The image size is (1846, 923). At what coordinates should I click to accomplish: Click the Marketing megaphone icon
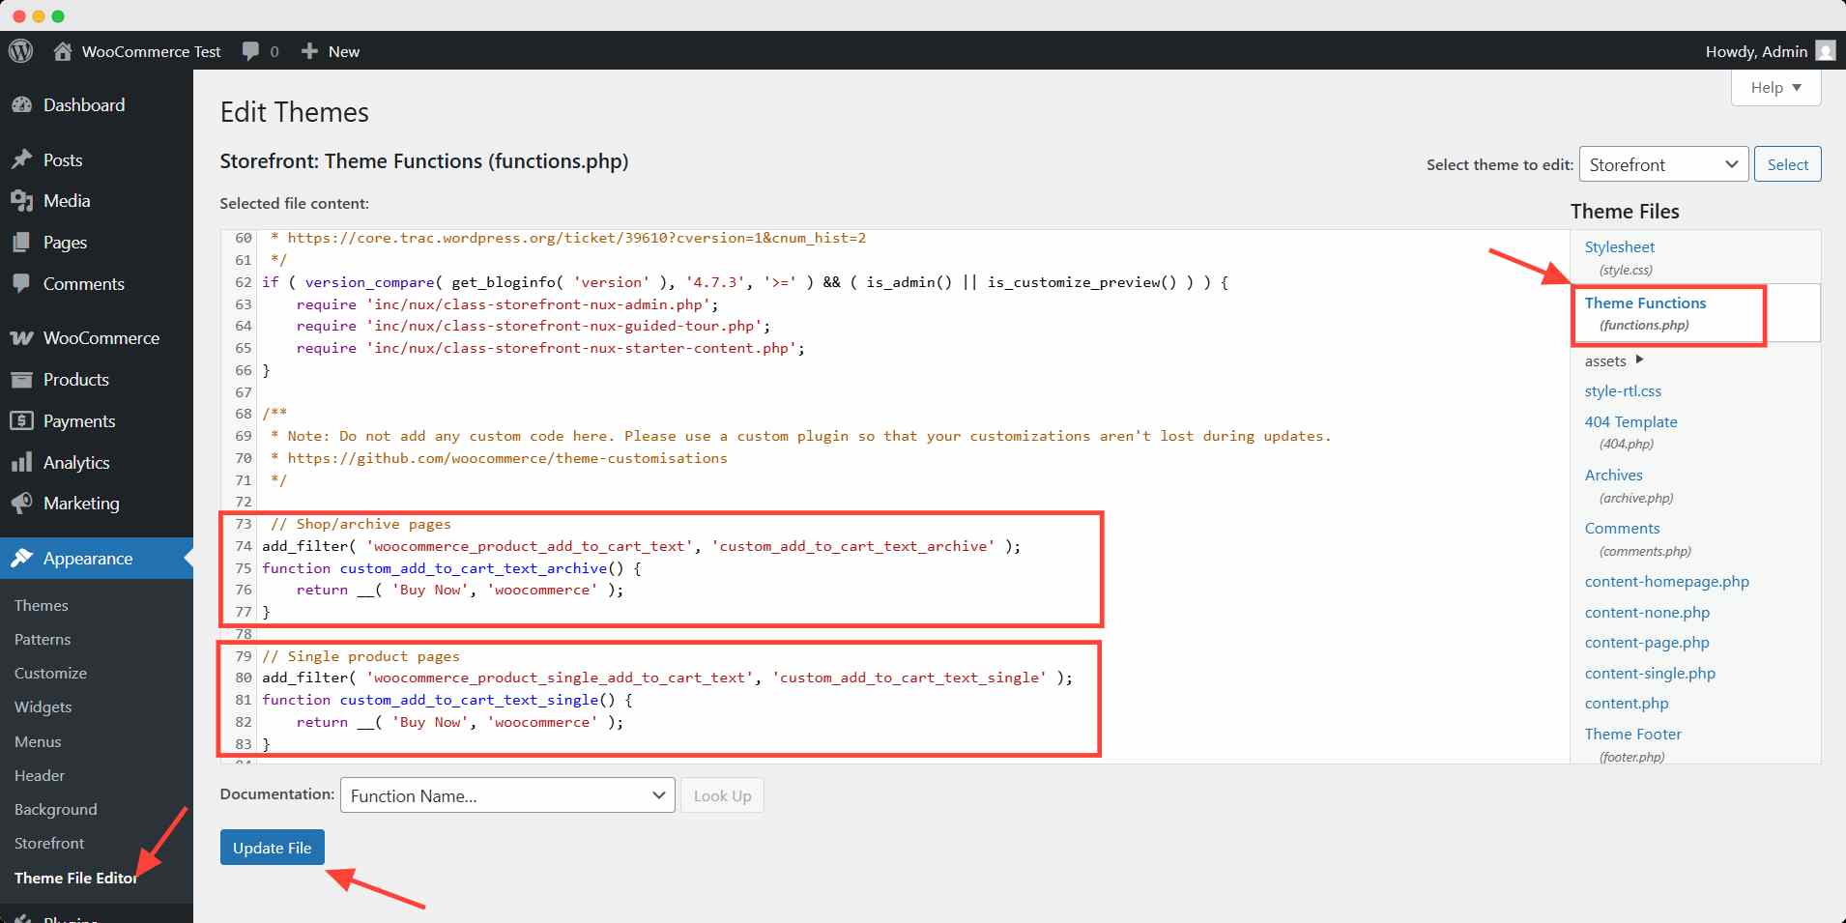coord(21,504)
